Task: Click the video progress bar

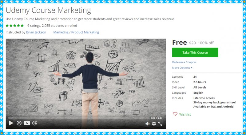Action: click(x=78, y=118)
